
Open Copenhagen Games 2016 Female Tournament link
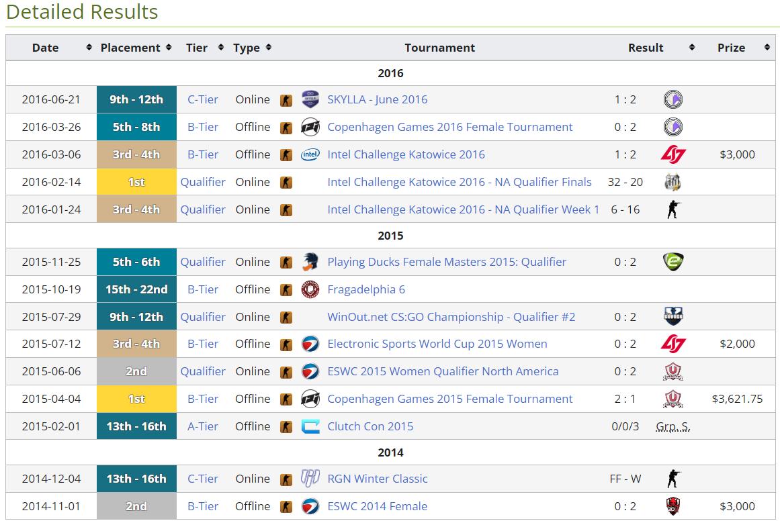tap(449, 127)
